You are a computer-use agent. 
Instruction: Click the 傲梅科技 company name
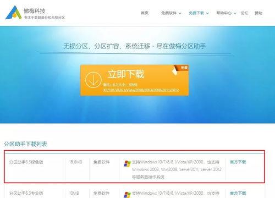(x=35, y=11)
